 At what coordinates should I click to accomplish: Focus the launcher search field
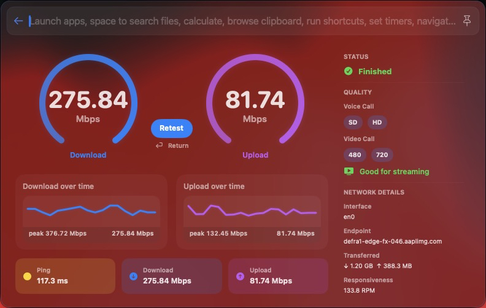coord(242,21)
